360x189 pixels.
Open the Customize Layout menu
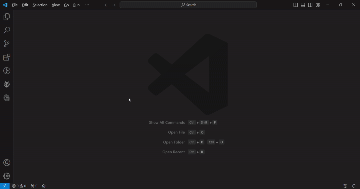pyautogui.click(x=318, y=5)
